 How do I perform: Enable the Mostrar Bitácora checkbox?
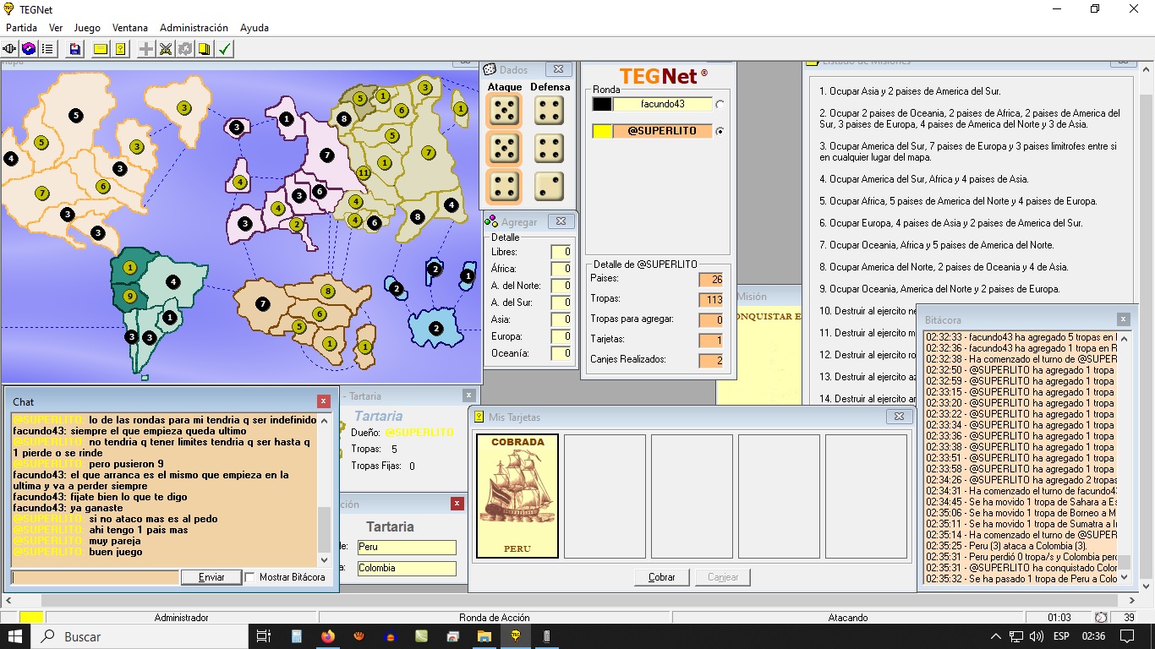(x=250, y=577)
